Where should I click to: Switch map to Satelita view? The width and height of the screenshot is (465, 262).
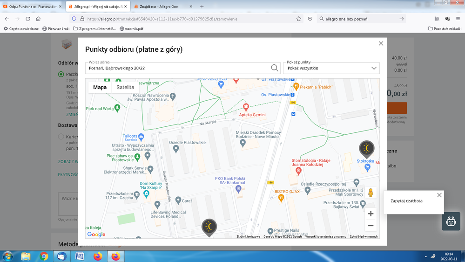pyautogui.click(x=125, y=87)
